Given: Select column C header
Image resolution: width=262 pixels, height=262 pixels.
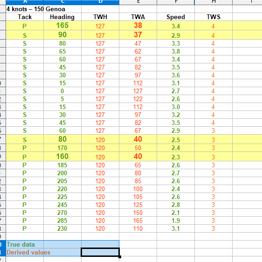Looking at the screenshot, I should coord(62,2).
